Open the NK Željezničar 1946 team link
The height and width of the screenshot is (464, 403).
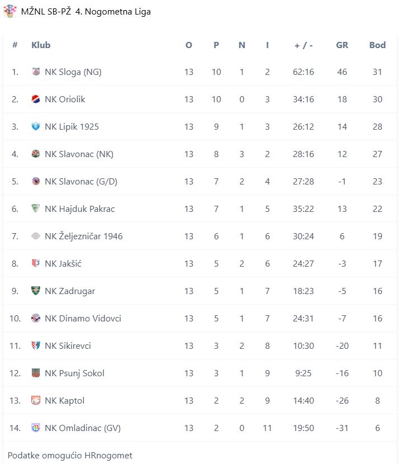point(83,236)
